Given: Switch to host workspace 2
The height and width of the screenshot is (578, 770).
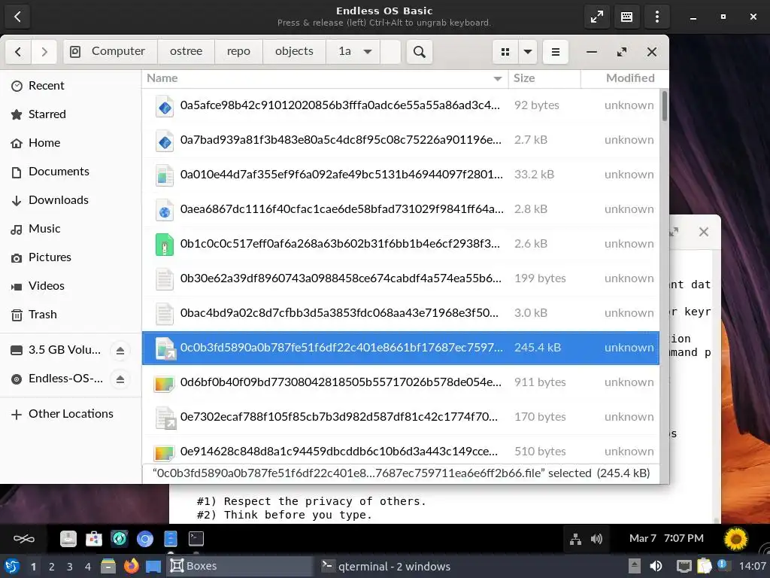Looking at the screenshot, I should [x=52, y=567].
